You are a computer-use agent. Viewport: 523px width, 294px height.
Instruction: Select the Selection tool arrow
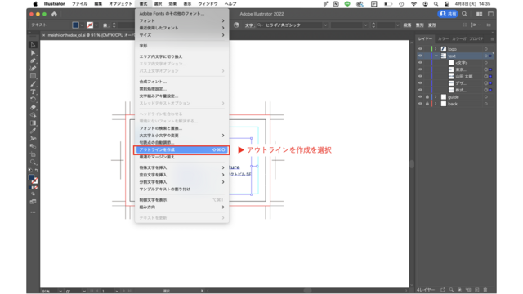tap(33, 45)
